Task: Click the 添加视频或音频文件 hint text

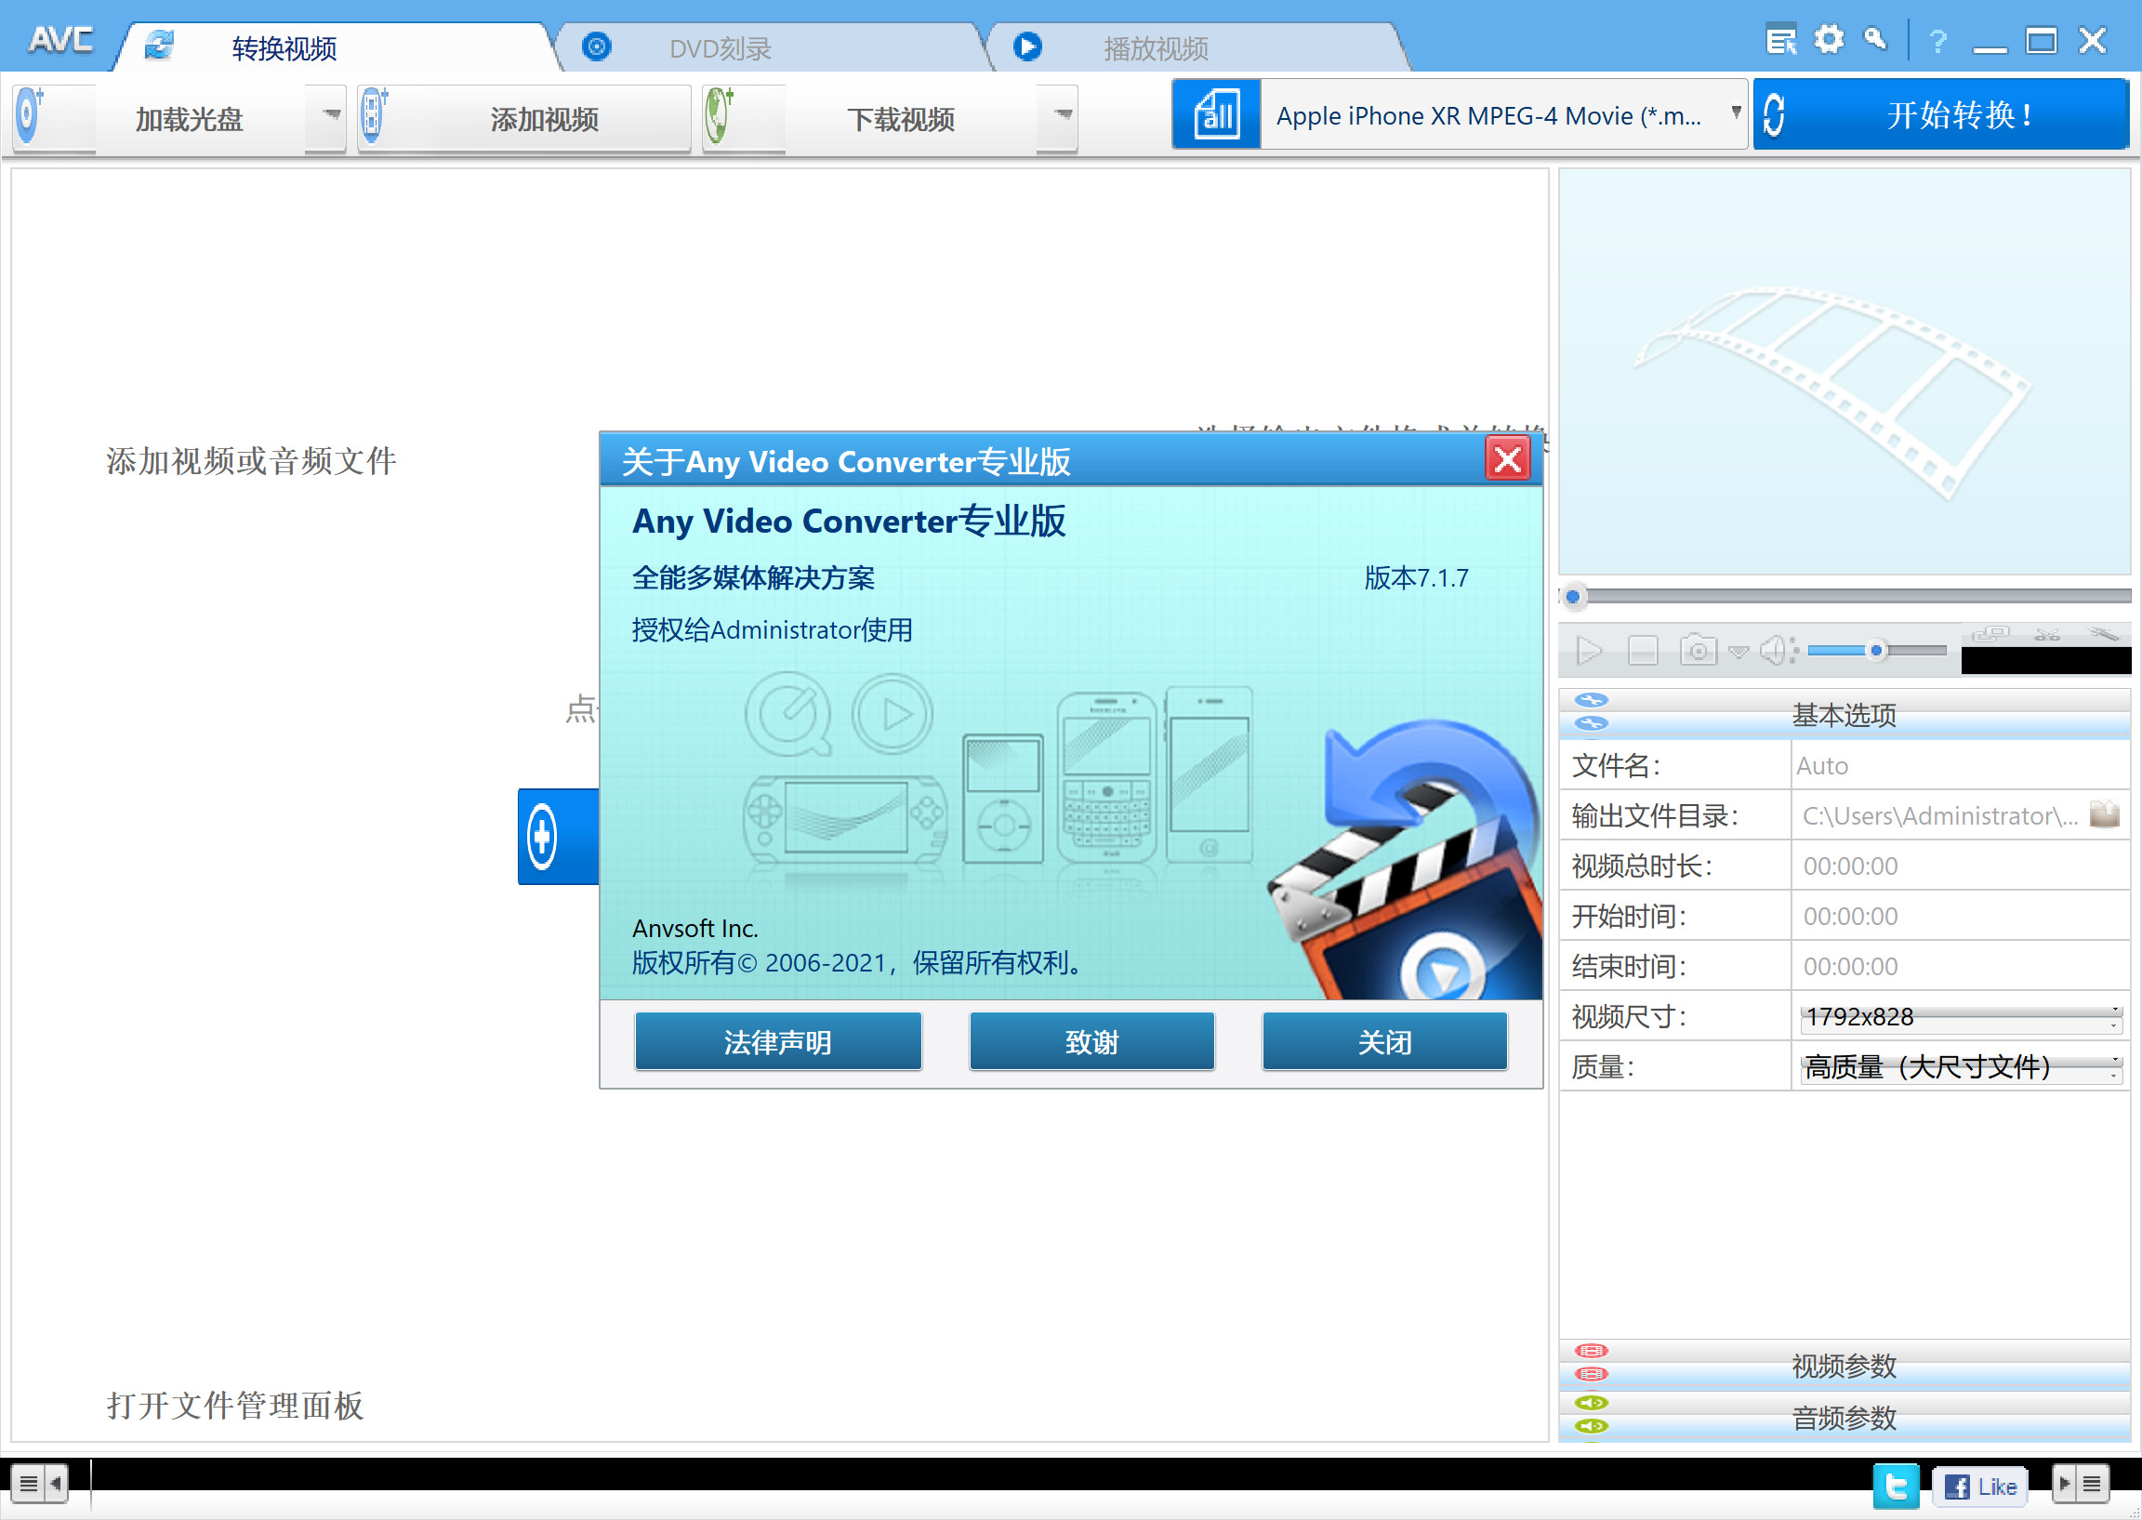Action: [251, 460]
